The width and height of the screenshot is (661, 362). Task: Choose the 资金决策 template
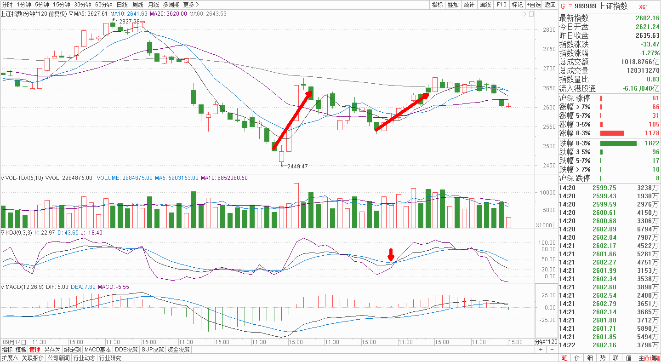click(x=178, y=350)
